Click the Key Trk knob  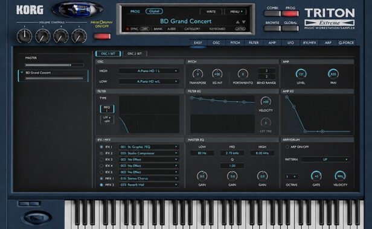tap(266, 123)
